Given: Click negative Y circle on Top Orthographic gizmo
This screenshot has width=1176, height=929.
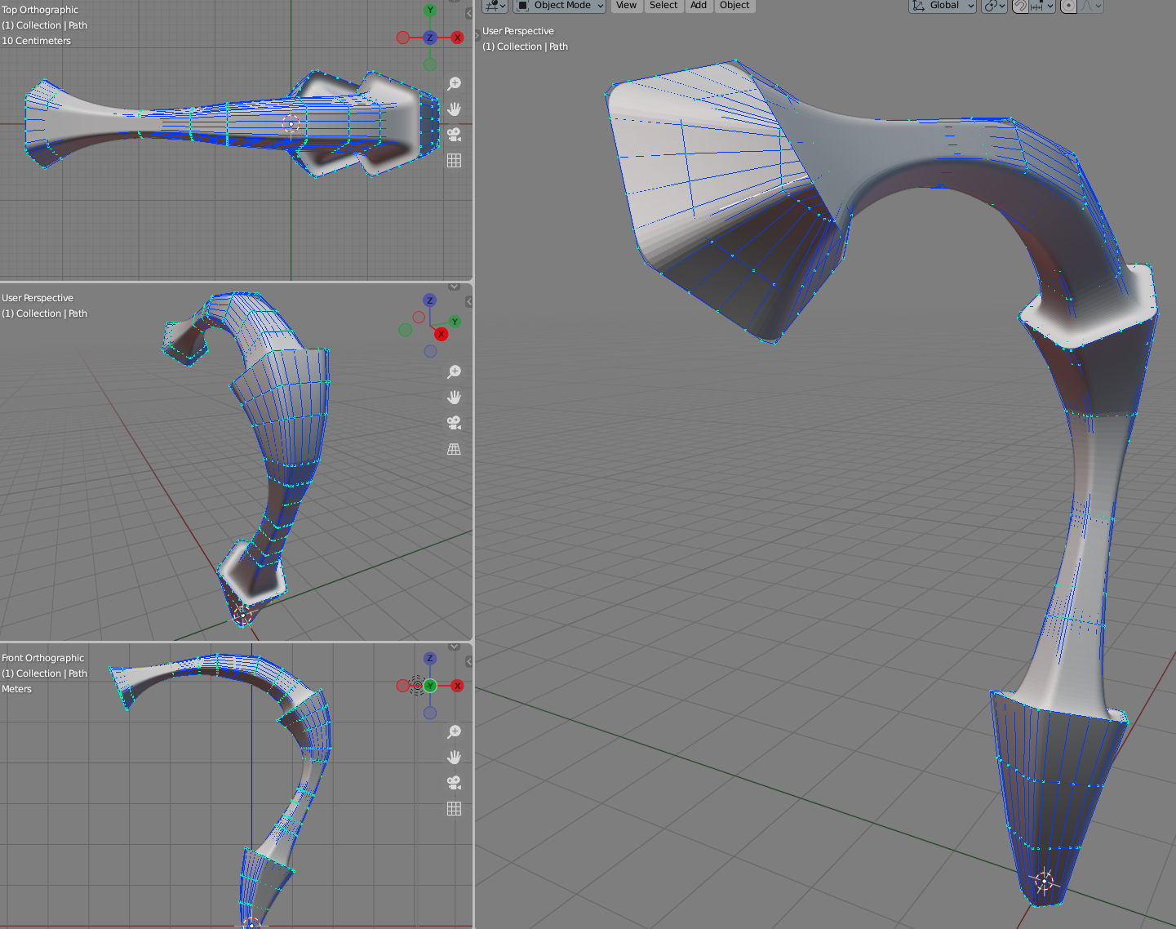Looking at the screenshot, I should (x=430, y=64).
